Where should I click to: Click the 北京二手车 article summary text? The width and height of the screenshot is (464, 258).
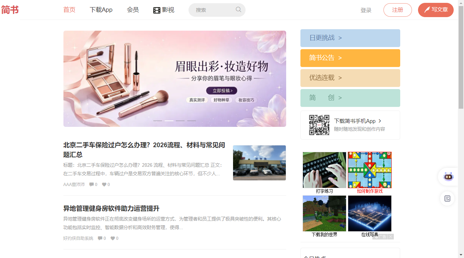(x=143, y=170)
